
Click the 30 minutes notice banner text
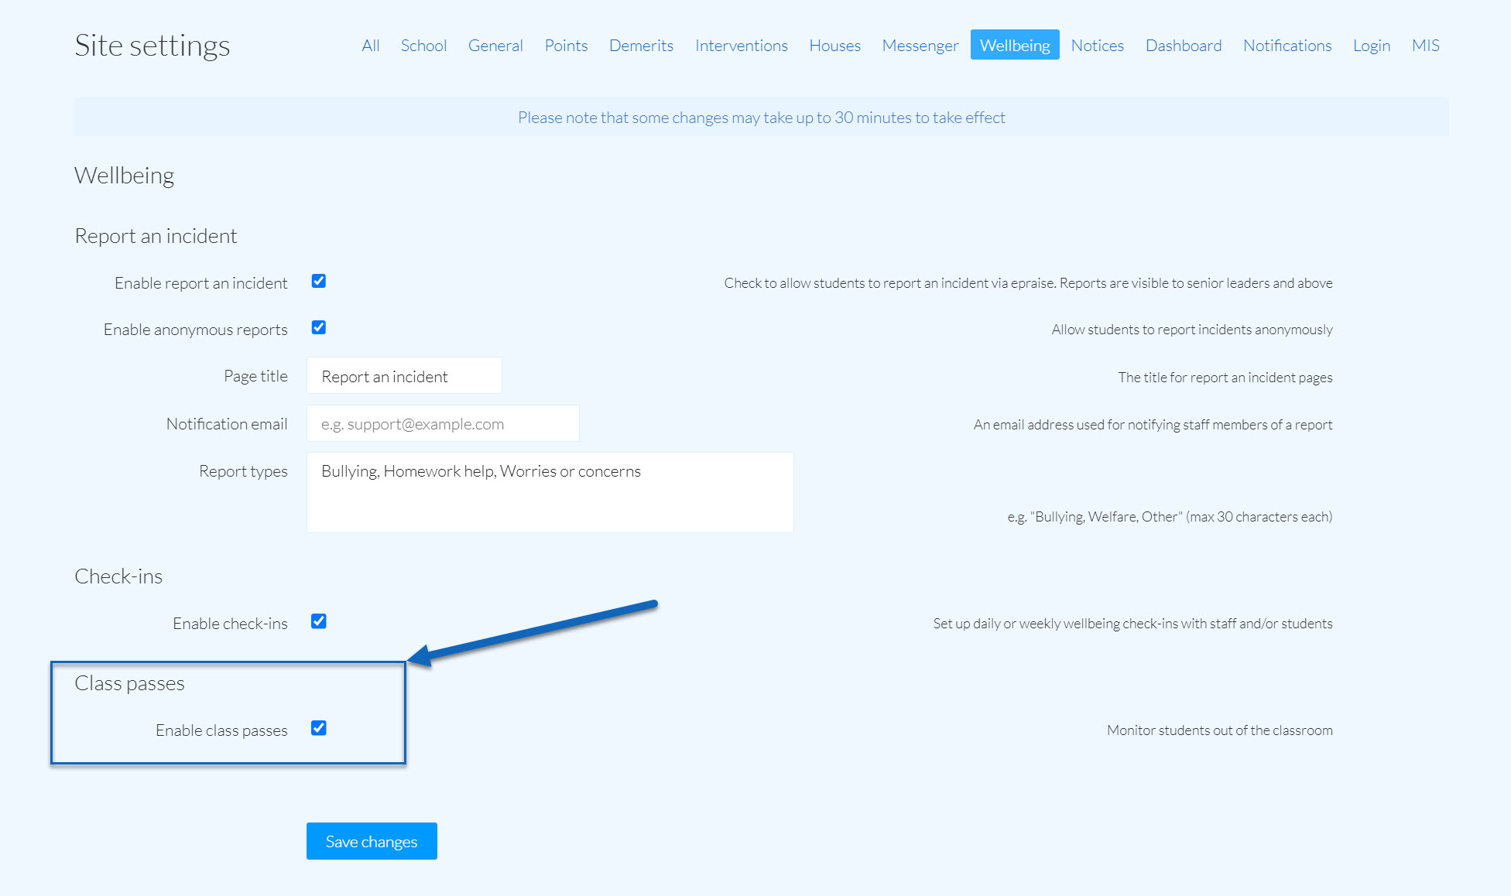tap(762, 118)
